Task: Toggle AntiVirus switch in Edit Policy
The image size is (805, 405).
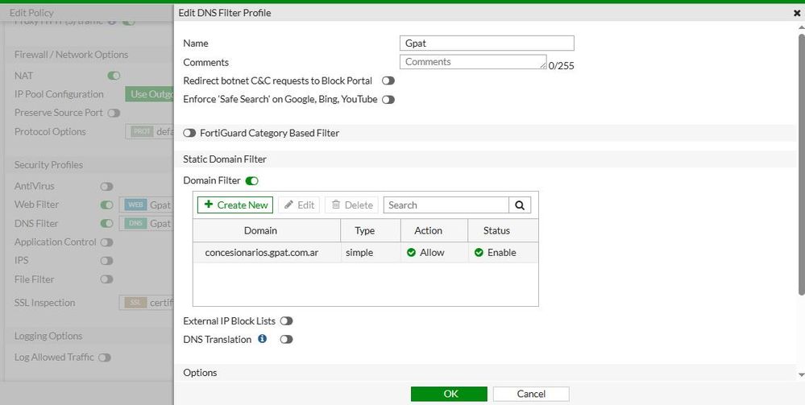Action: [x=107, y=186]
